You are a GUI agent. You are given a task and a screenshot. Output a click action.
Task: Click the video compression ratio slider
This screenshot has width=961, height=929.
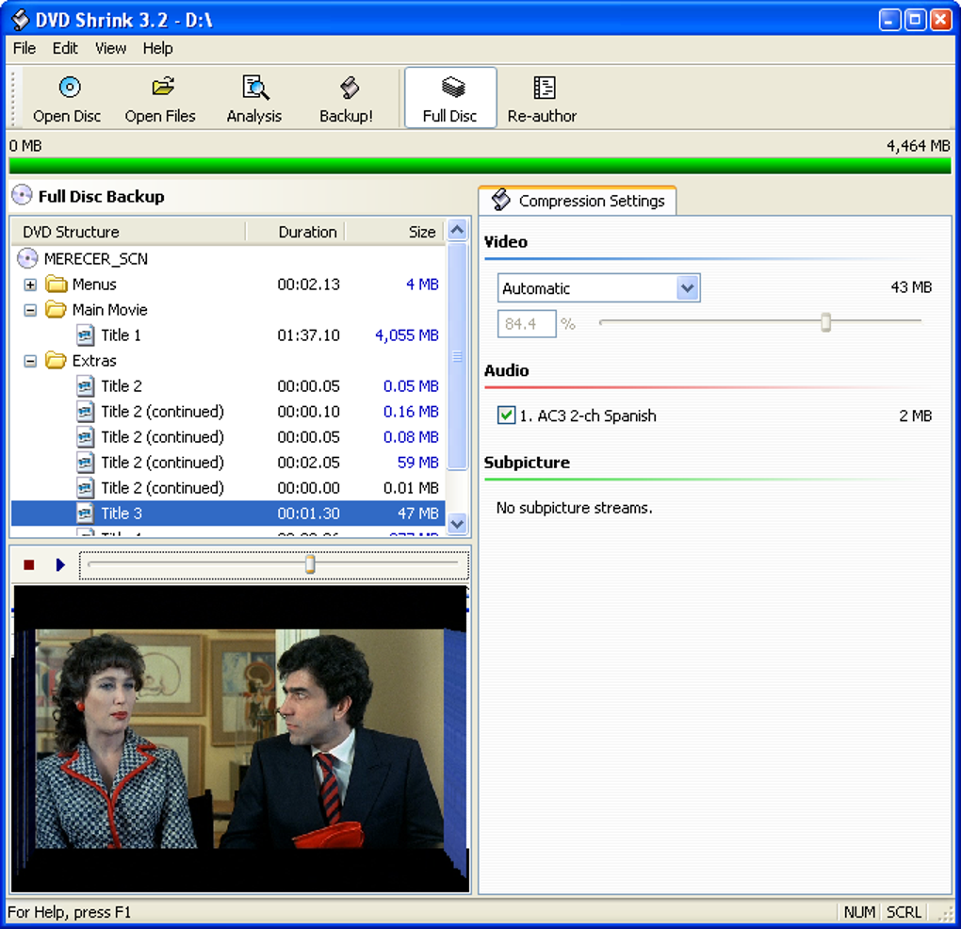825,321
